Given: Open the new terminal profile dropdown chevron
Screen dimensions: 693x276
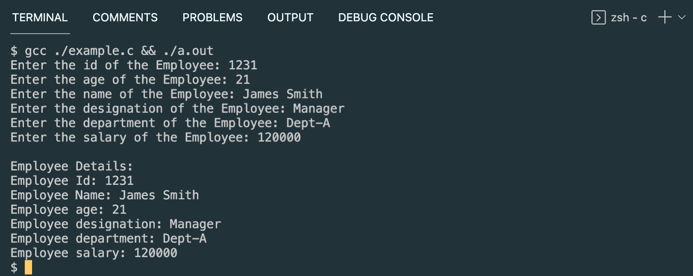Looking at the screenshot, I should [681, 17].
